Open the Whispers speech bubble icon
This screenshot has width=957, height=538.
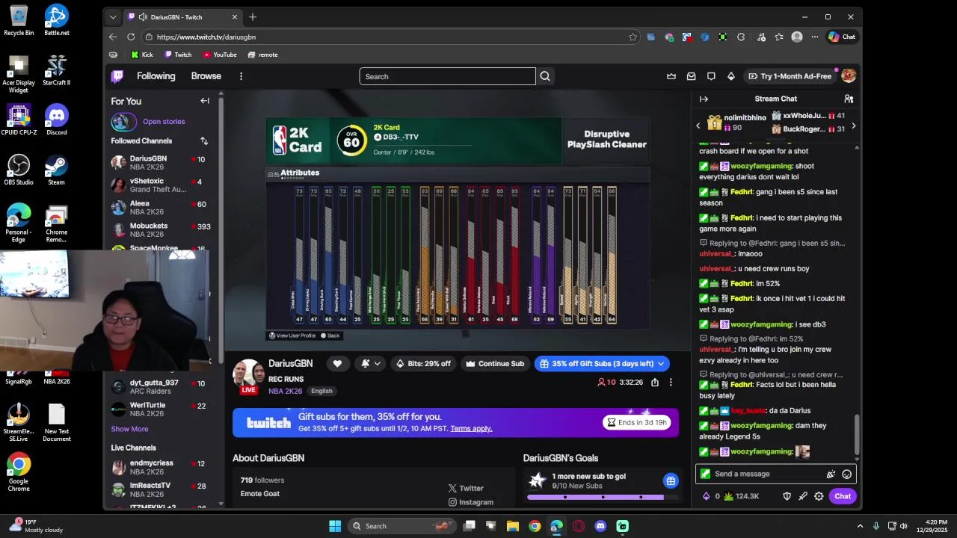point(711,76)
